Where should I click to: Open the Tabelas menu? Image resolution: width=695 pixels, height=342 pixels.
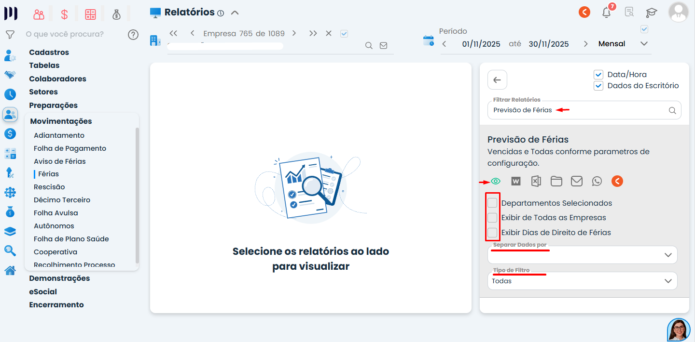click(x=44, y=65)
